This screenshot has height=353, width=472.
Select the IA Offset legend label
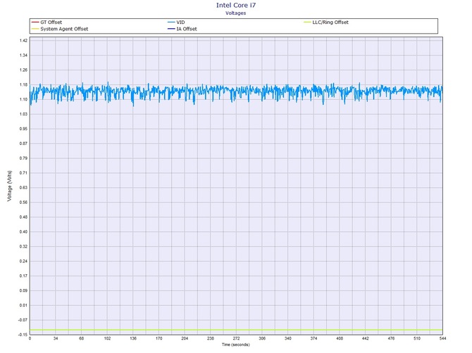pyautogui.click(x=186, y=29)
